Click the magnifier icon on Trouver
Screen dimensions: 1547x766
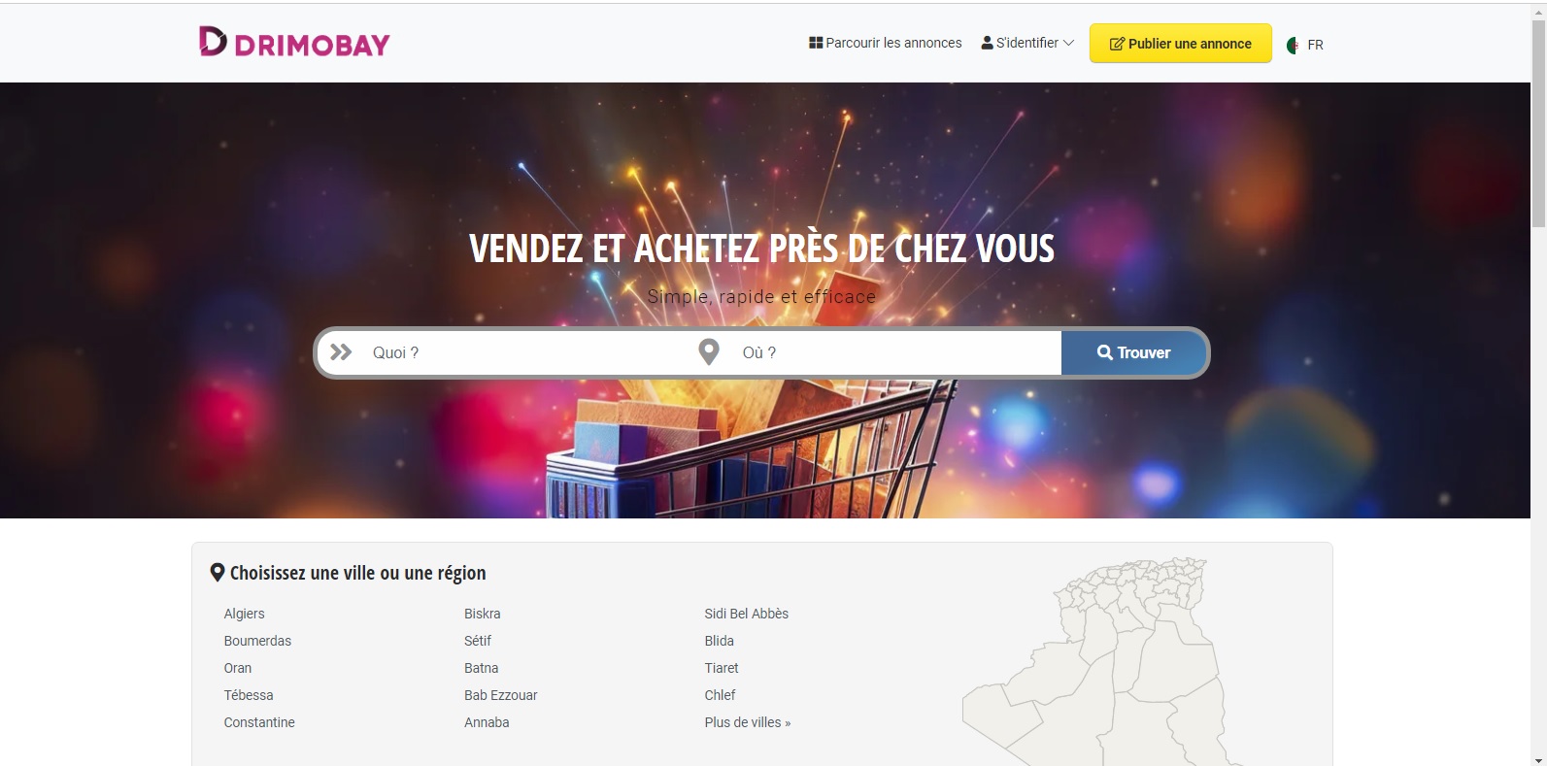1105,352
